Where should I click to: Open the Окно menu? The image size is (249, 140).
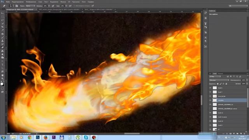84,2
